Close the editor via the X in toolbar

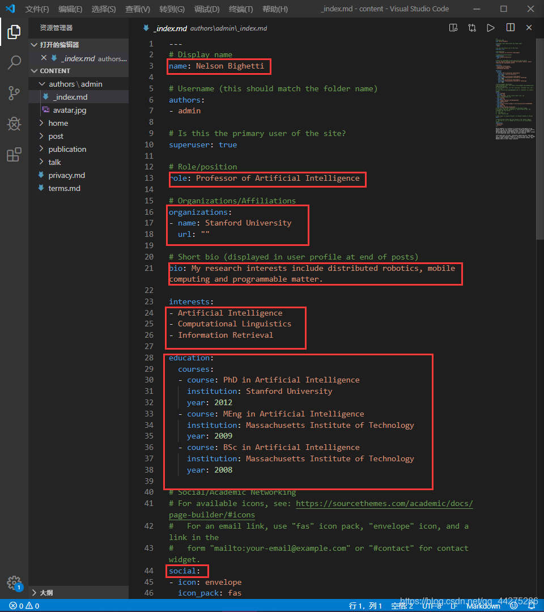(529, 27)
